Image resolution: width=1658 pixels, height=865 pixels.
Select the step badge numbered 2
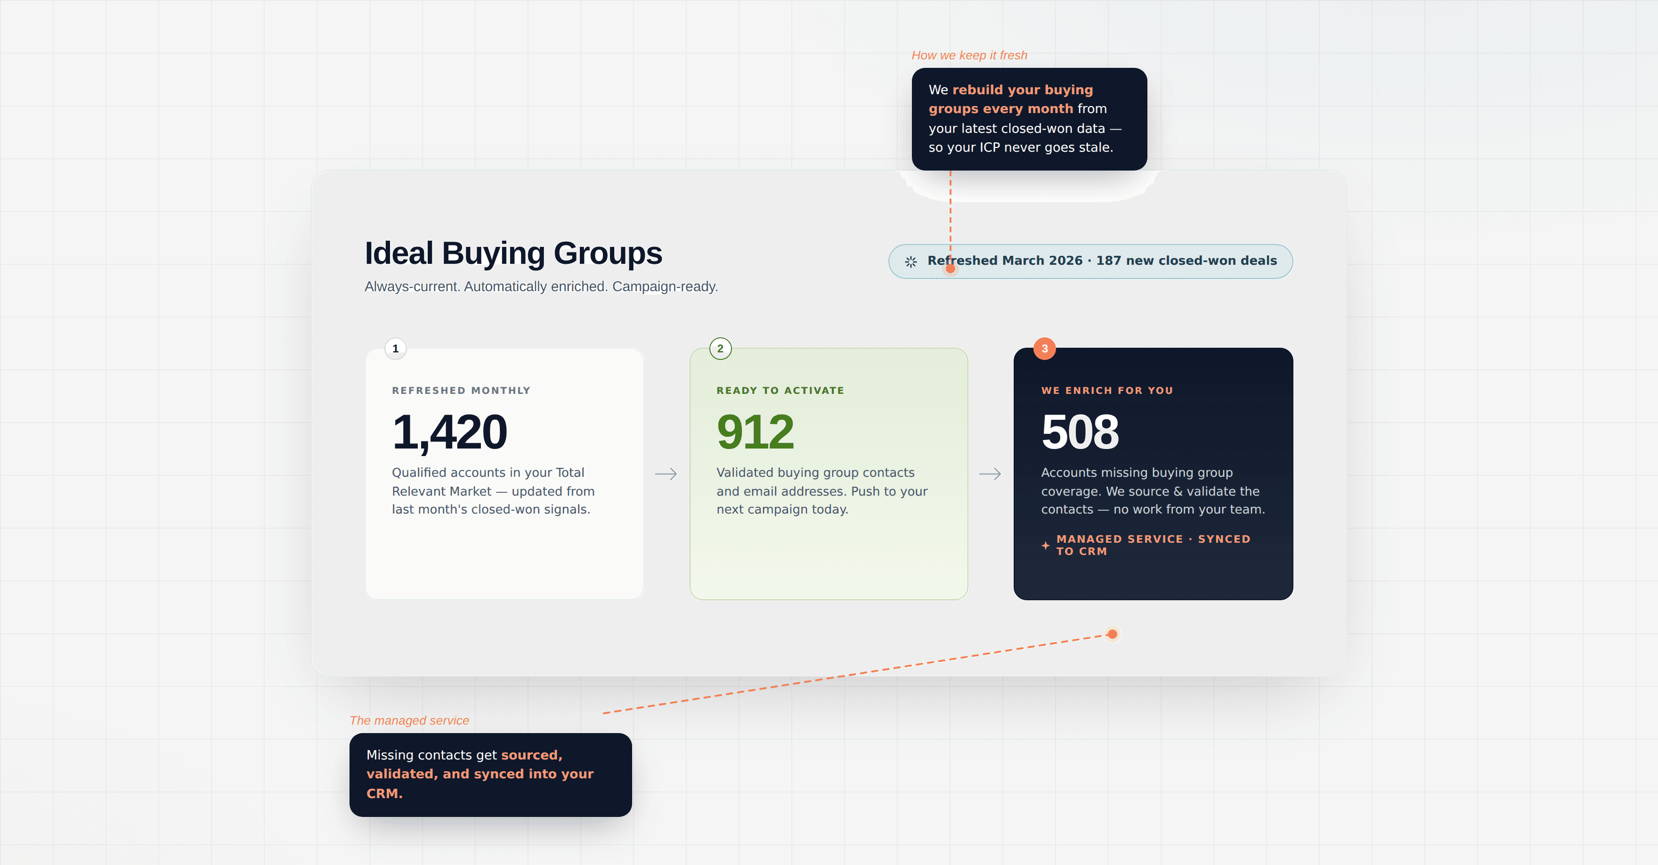(x=720, y=348)
